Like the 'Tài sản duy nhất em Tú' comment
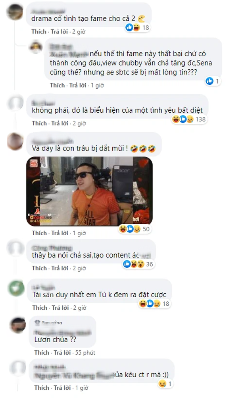This screenshot has width=246, height=402. pos(40,308)
